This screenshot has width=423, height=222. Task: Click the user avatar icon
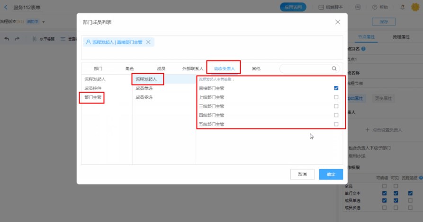coord(415,7)
